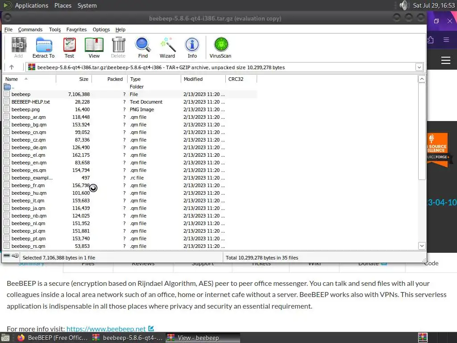Click the clock showing Sat Jul 29, 16:53
The image size is (457, 343).
[x=434, y=5]
